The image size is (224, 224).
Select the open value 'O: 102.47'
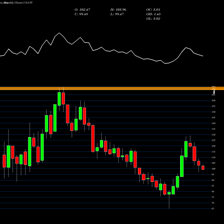click(x=82, y=10)
